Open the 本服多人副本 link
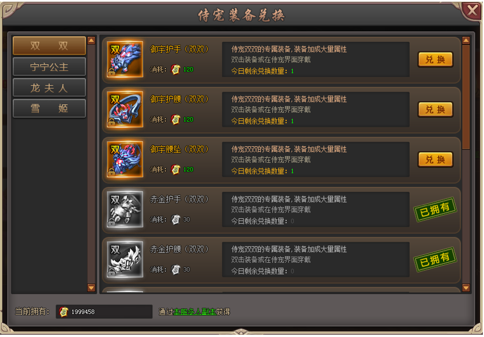 coord(194,312)
